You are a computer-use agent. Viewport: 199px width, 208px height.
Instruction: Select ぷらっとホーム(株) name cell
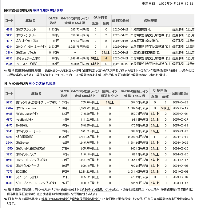tap(30, 58)
